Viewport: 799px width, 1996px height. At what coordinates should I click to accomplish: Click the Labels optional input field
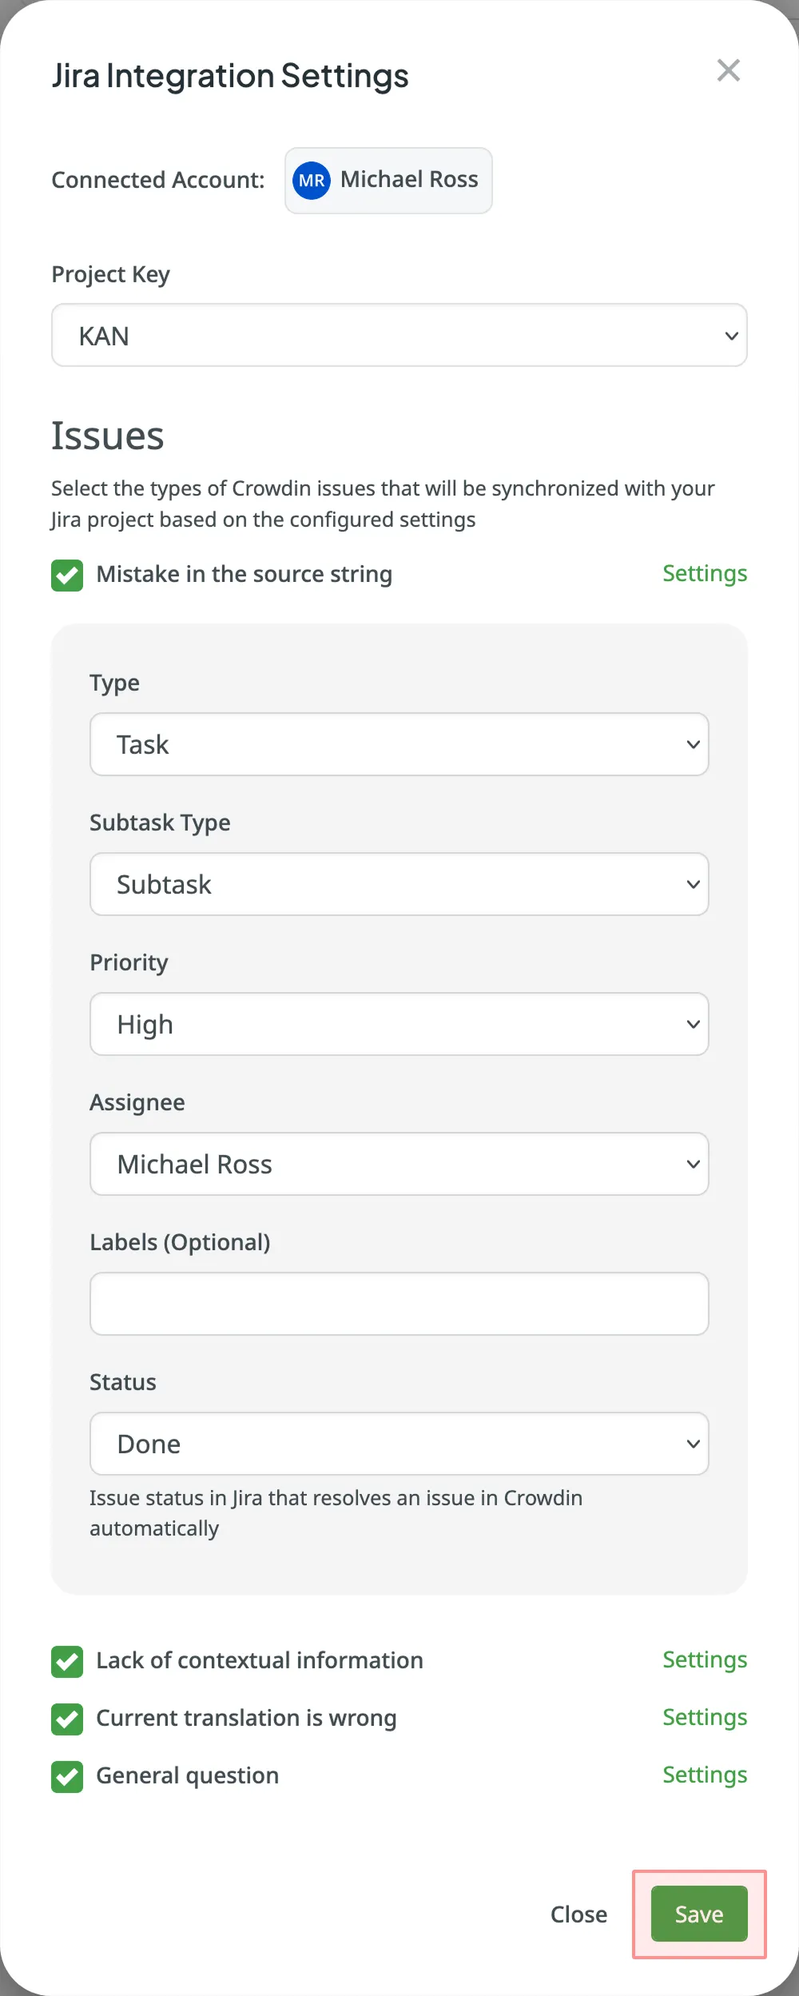[398, 1303]
